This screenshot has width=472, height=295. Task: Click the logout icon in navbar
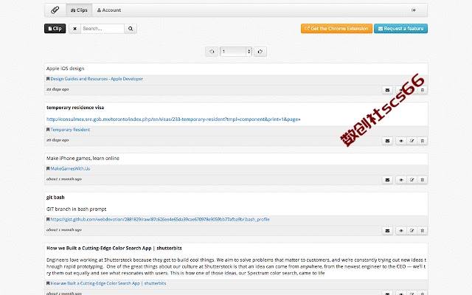pos(414,10)
